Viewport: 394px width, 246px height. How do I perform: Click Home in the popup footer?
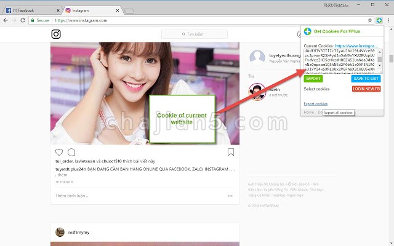(x=308, y=112)
